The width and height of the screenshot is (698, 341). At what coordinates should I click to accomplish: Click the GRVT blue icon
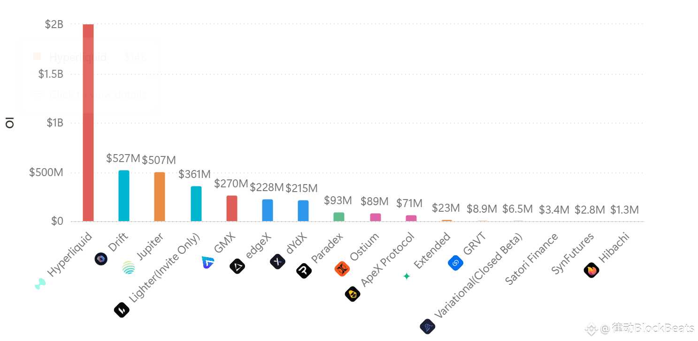[456, 263]
